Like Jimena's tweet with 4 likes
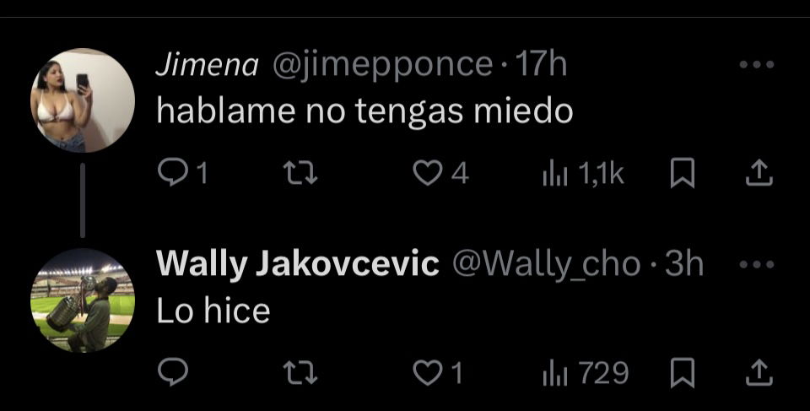Screen dimensions: 810x411 440,173
